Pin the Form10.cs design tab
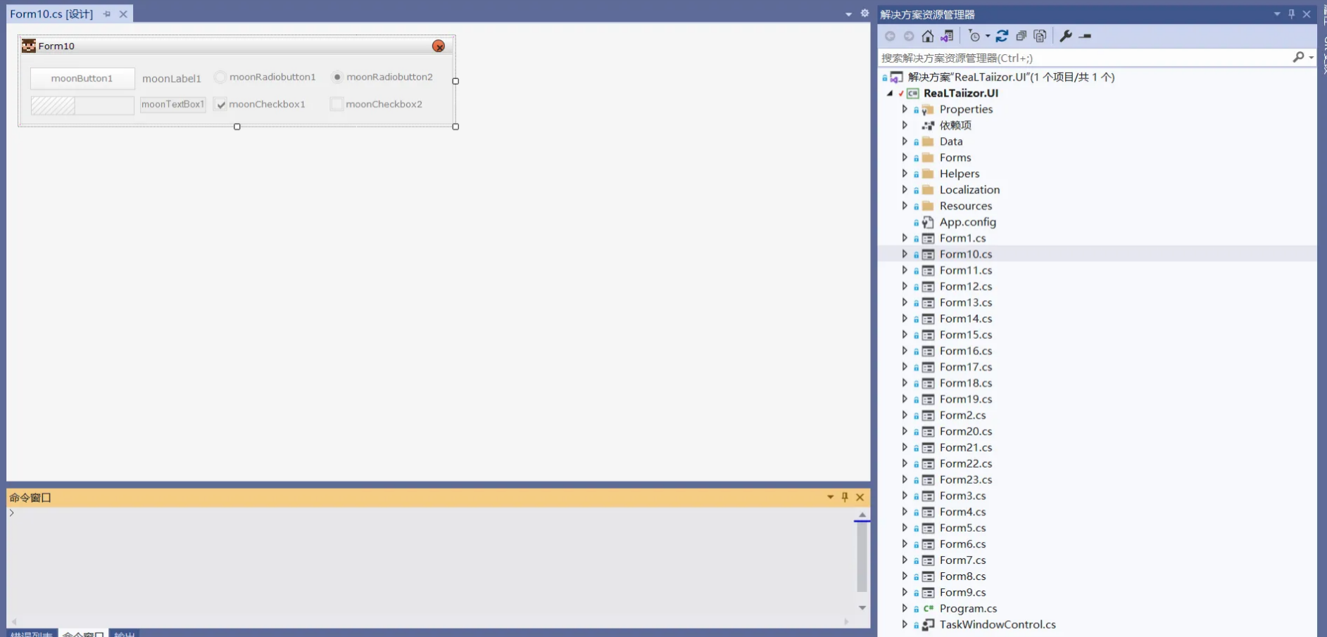 point(107,14)
